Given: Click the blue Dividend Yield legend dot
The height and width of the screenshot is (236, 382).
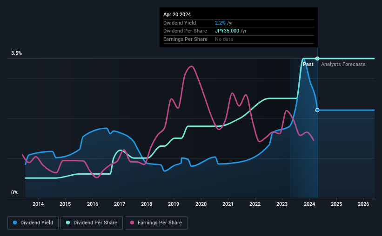Looking at the screenshot, I should 15,223.
